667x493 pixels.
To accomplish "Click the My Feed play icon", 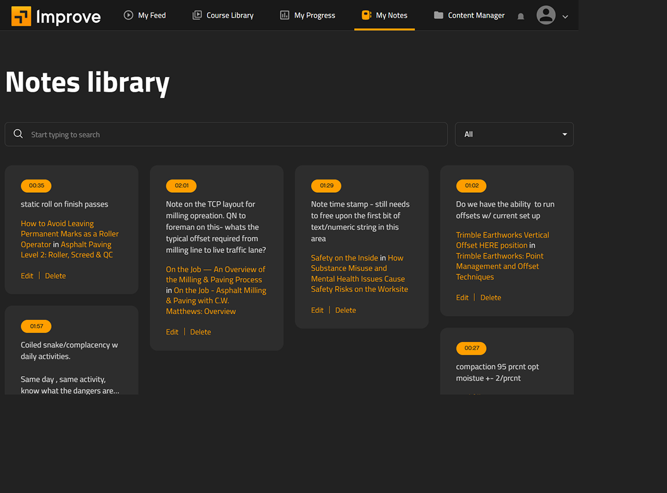I will [128, 15].
